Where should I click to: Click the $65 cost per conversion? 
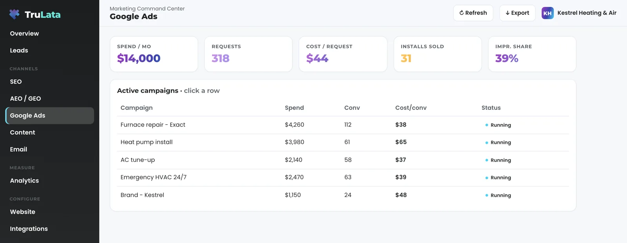[x=401, y=142]
